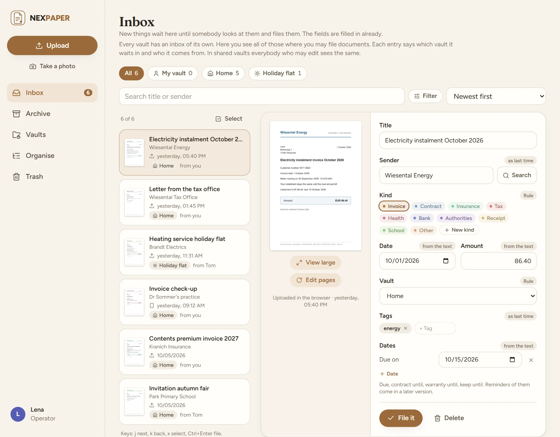
Task: Set kind to Receipt
Action: pos(493,218)
